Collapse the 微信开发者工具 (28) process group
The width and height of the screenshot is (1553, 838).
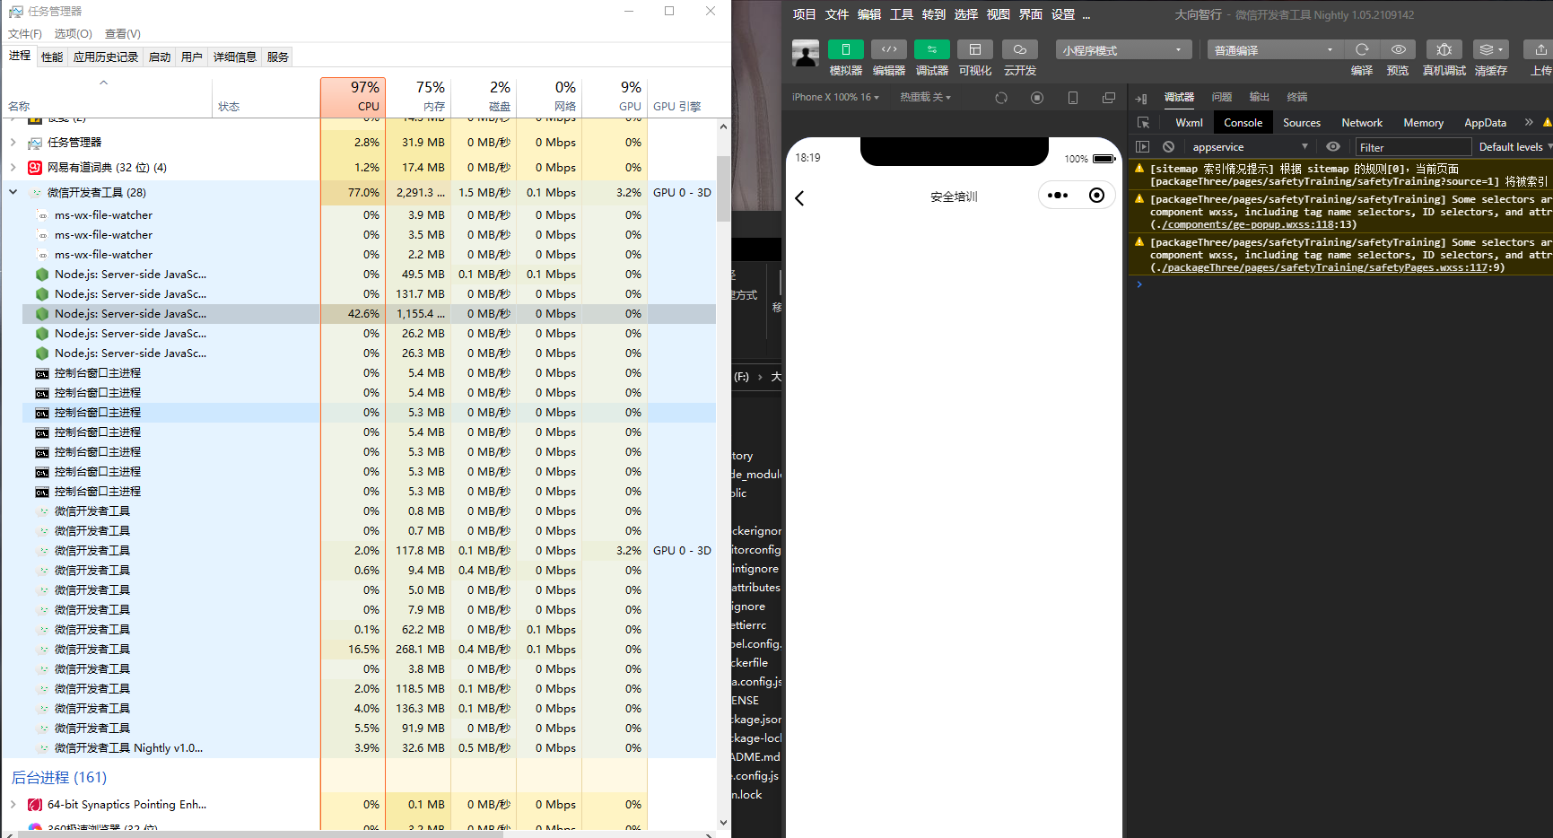13,192
